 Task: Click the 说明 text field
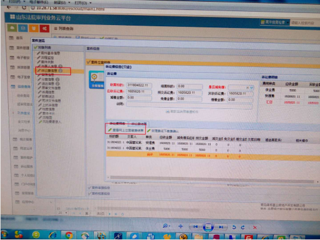coord(189,105)
